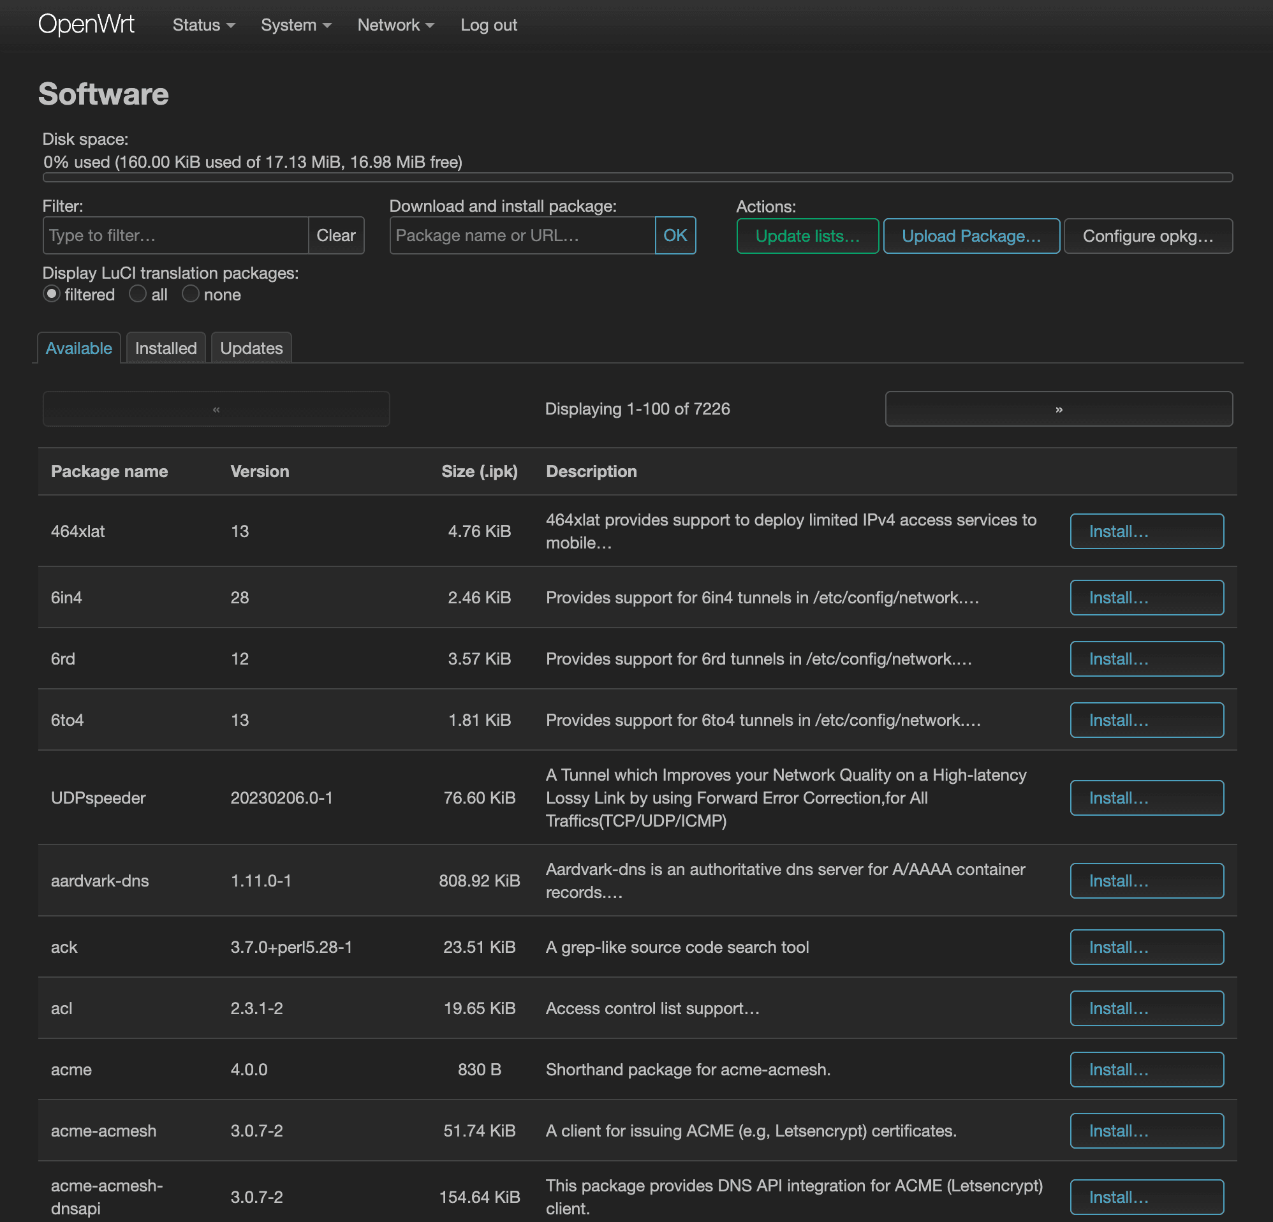Screen dimensions: 1273x1222
Task: Go to next page of packages
Action: tap(1059, 409)
